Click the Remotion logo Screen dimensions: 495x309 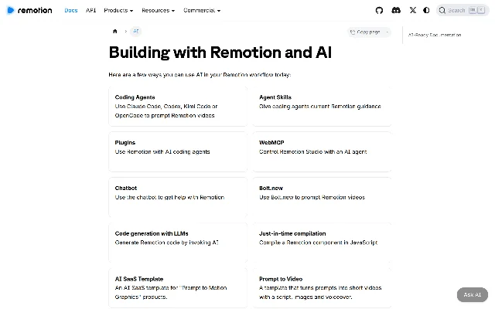pos(29,10)
